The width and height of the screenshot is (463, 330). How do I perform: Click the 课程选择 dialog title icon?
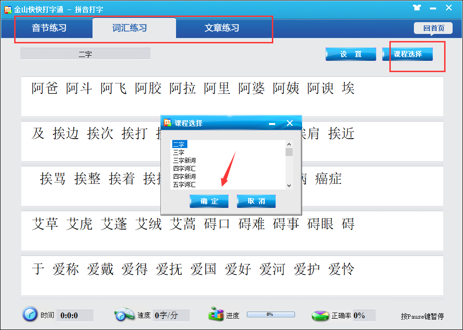[x=168, y=123]
